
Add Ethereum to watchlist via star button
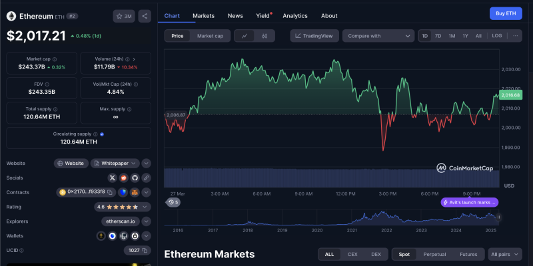[x=124, y=16]
